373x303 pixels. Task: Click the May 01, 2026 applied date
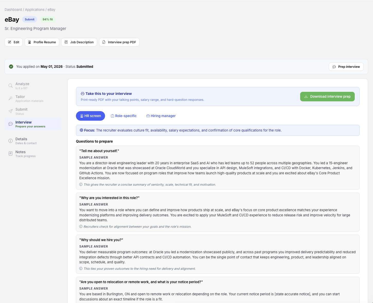[x=51, y=67]
